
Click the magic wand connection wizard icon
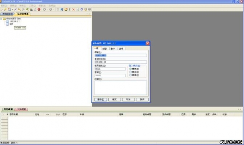5,10
